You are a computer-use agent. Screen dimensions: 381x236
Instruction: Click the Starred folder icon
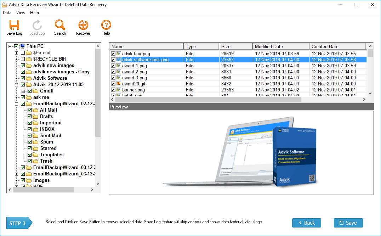point(36,148)
